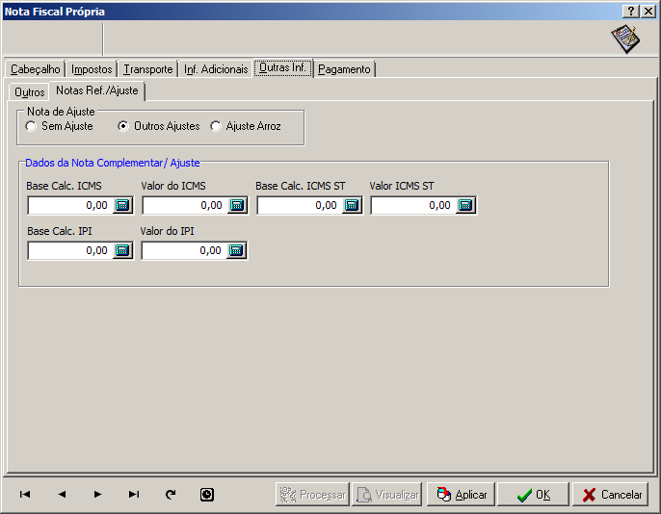661x514 pixels.
Task: Click the Cancelar button
Action: pyautogui.click(x=611, y=495)
